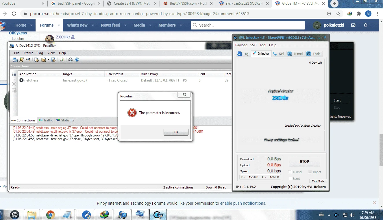The width and height of the screenshot is (383, 220).
Task: Click the Mini Mode button
Action: pyautogui.click(x=318, y=181)
